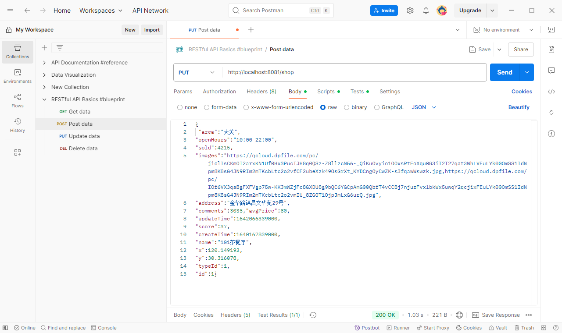Open the JSON format dropdown
The height and width of the screenshot is (333, 562).
tap(424, 107)
